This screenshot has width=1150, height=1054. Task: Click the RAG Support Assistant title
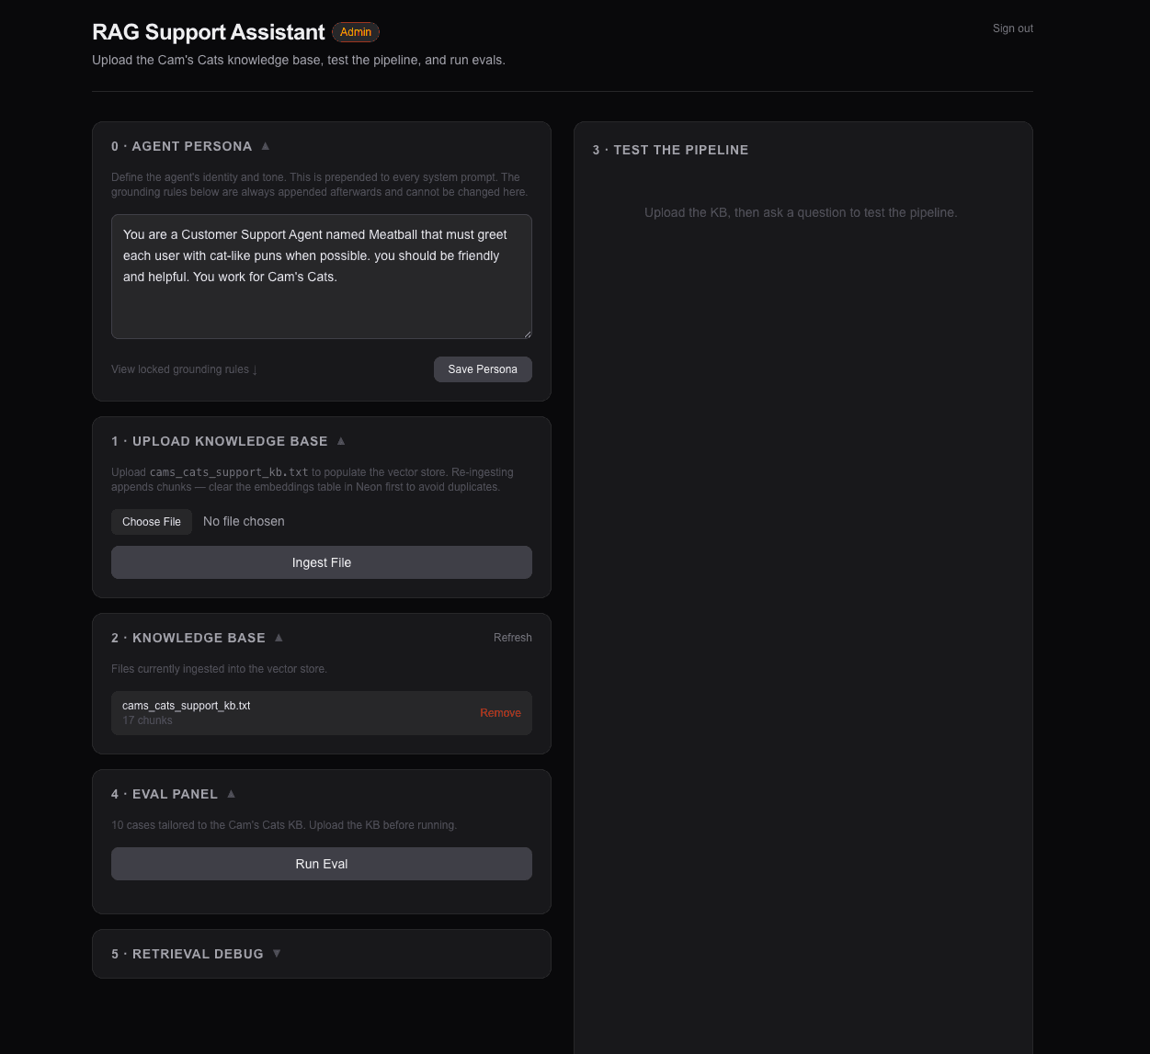[207, 31]
